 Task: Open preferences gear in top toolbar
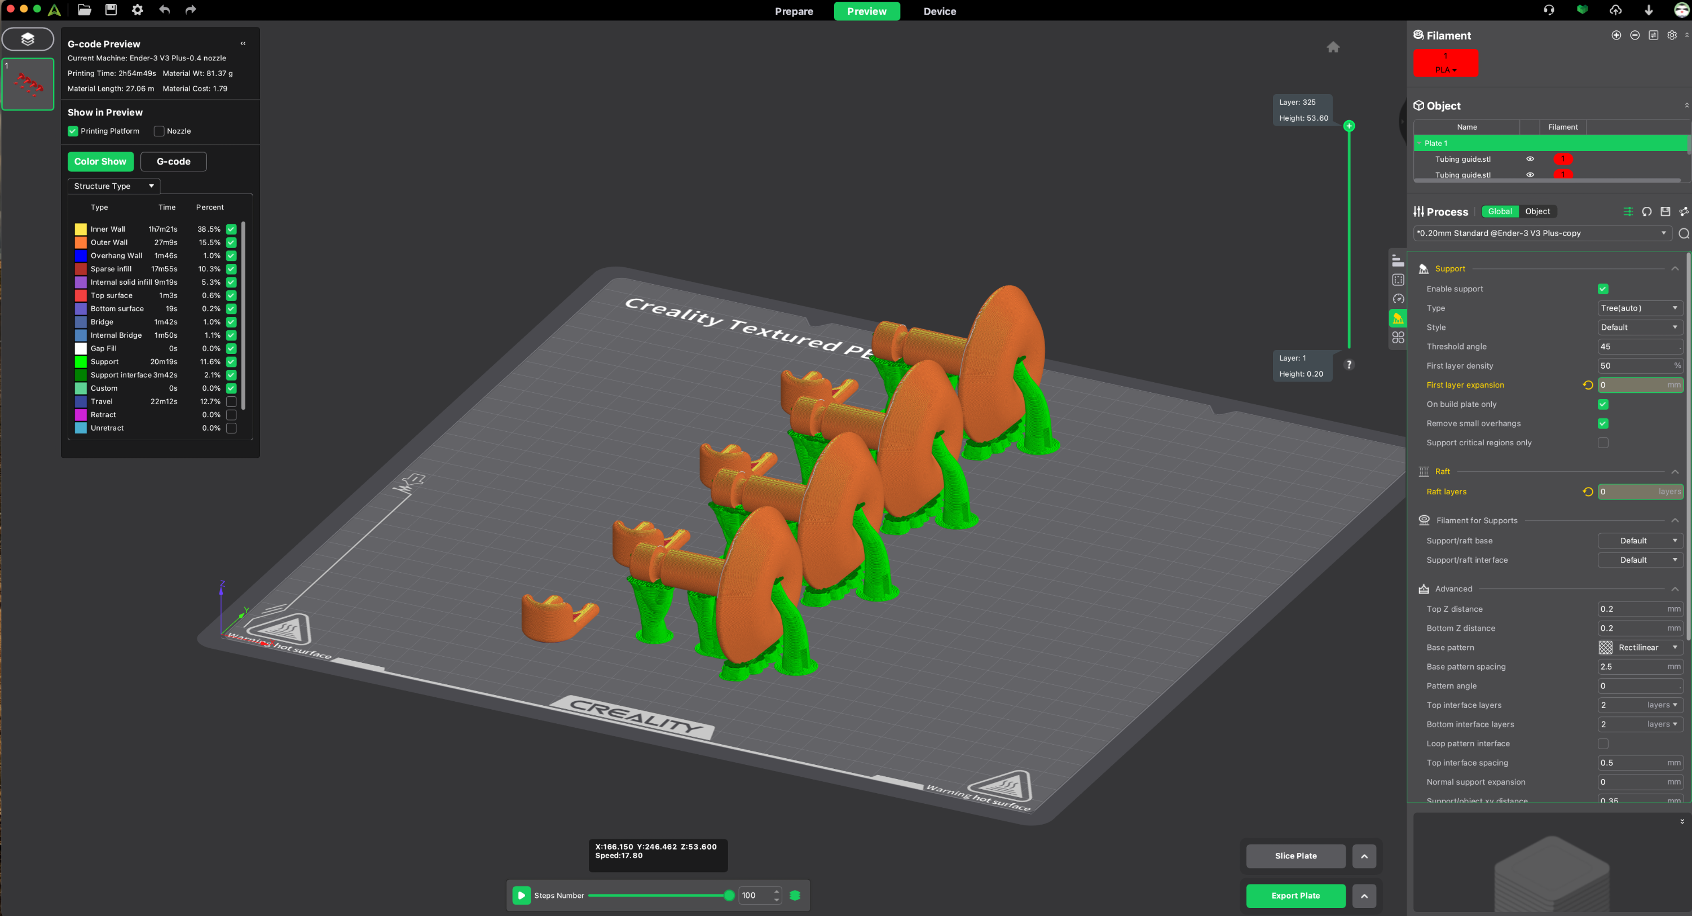137,10
